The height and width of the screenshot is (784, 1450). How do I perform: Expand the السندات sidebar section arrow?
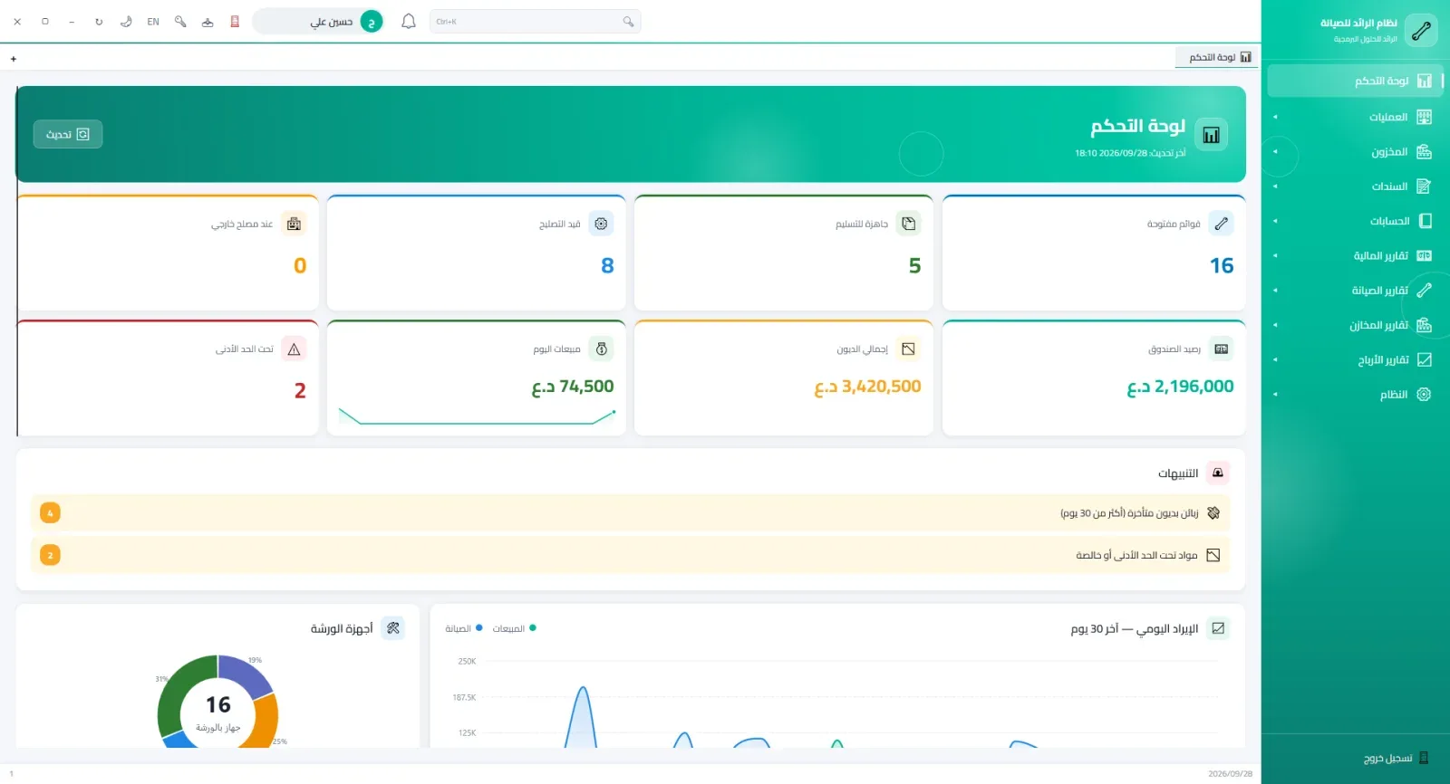point(1275,186)
